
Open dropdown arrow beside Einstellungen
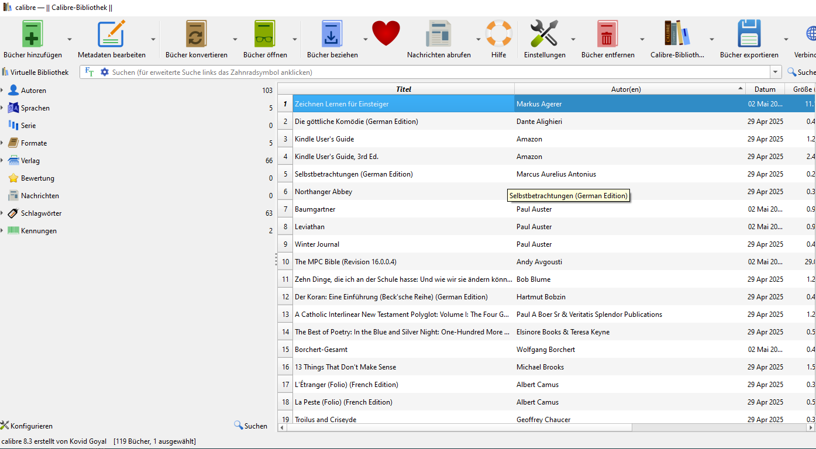[573, 39]
